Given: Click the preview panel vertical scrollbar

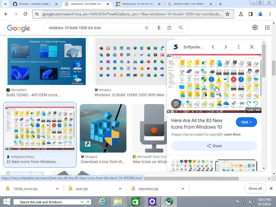Looking at the screenshot, I should [x=264, y=61].
